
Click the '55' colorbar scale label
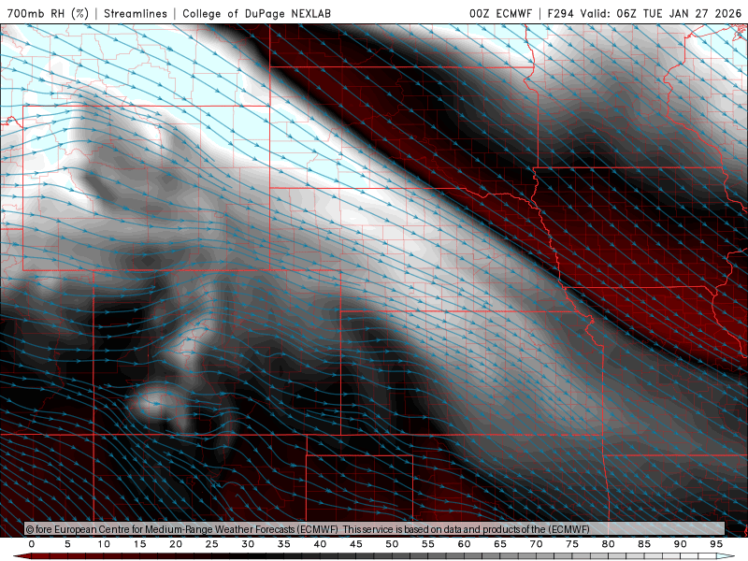coord(428,544)
